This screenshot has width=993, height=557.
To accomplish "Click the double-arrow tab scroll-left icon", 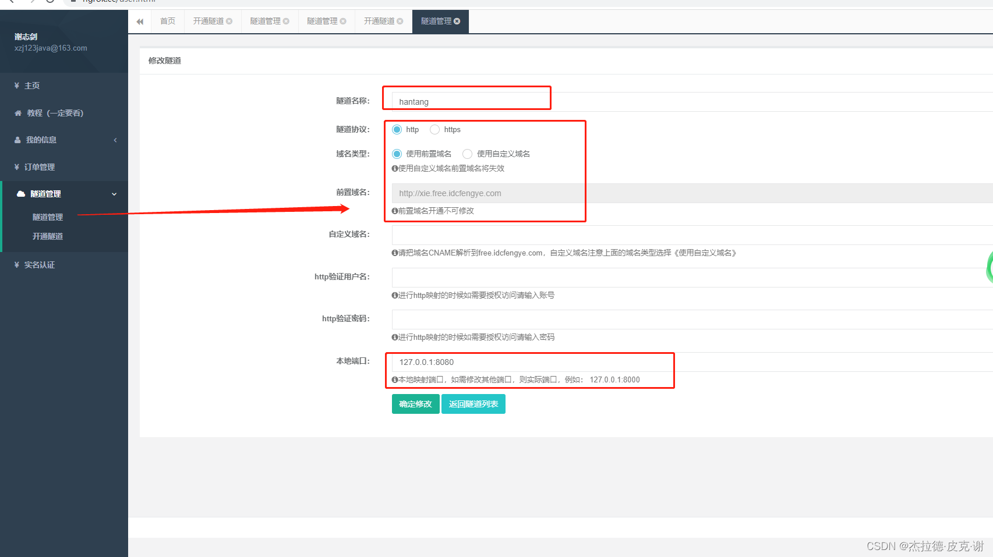I will coord(140,22).
